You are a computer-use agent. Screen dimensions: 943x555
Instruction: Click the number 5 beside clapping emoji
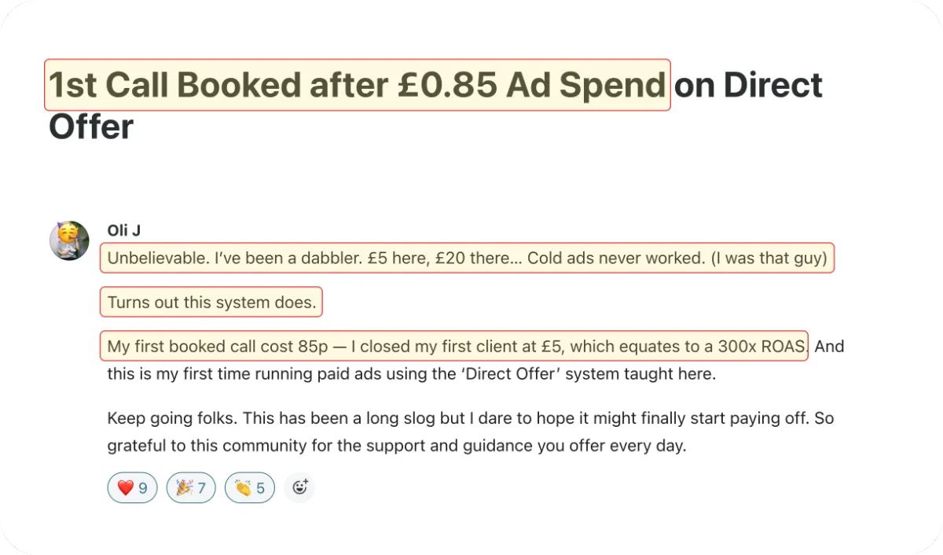pos(260,488)
